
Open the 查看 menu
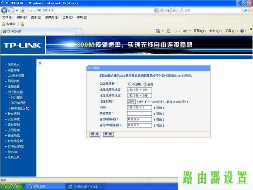tap(36, 17)
